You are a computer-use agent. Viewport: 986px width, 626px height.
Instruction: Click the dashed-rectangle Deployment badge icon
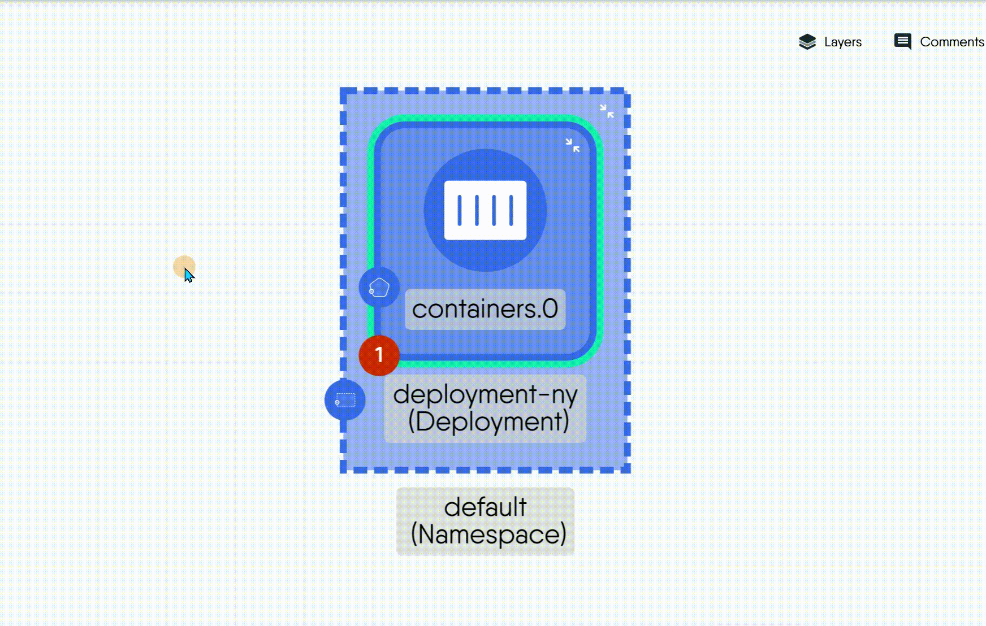point(345,399)
